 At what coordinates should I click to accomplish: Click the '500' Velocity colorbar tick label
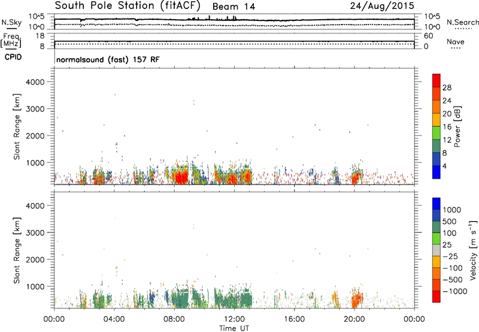pyautogui.click(x=449, y=221)
